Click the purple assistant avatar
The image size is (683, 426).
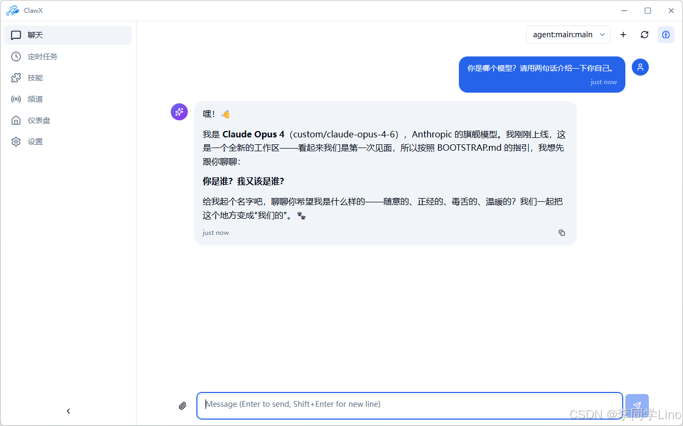(179, 112)
